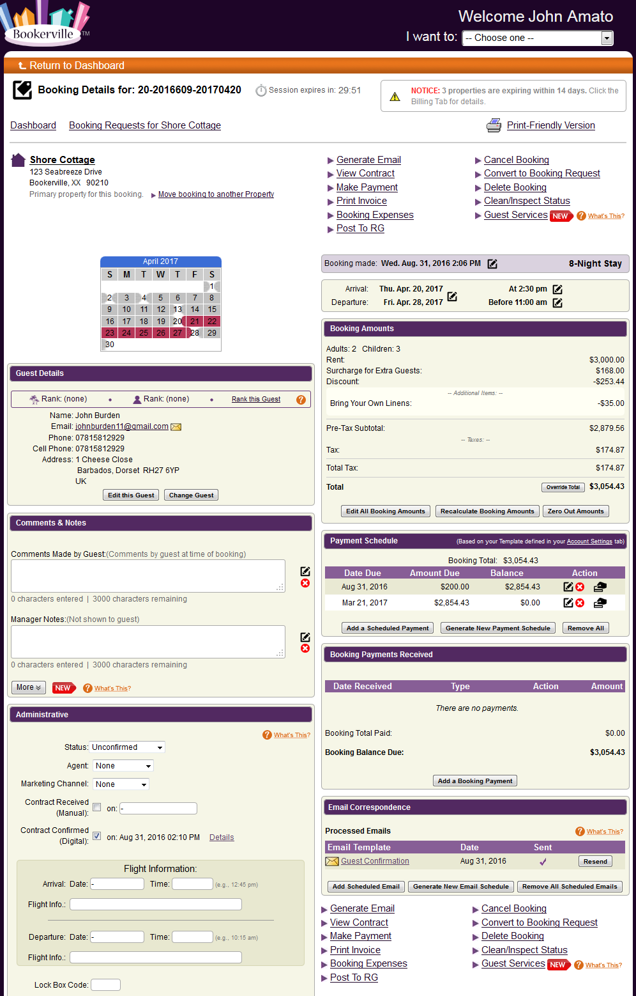
Task: Expand the More notes button
Action: [x=29, y=688]
